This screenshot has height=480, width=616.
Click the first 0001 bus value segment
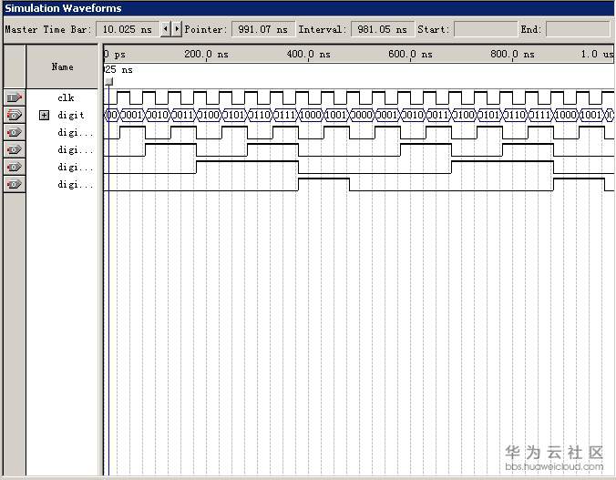click(x=132, y=115)
